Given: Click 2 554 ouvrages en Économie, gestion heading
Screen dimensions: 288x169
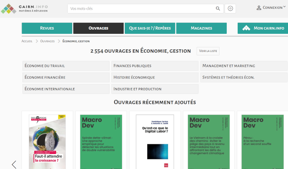Looking at the screenshot, I should click(x=140, y=51).
